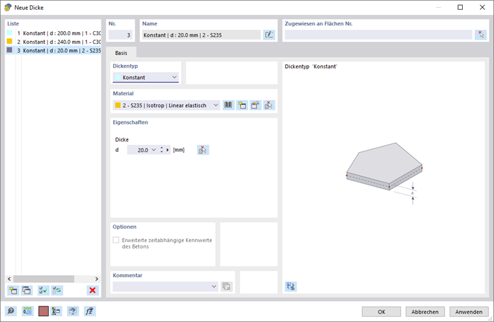Open the thickness d value dropdown arrow
The height and width of the screenshot is (322, 494).
[154, 150]
